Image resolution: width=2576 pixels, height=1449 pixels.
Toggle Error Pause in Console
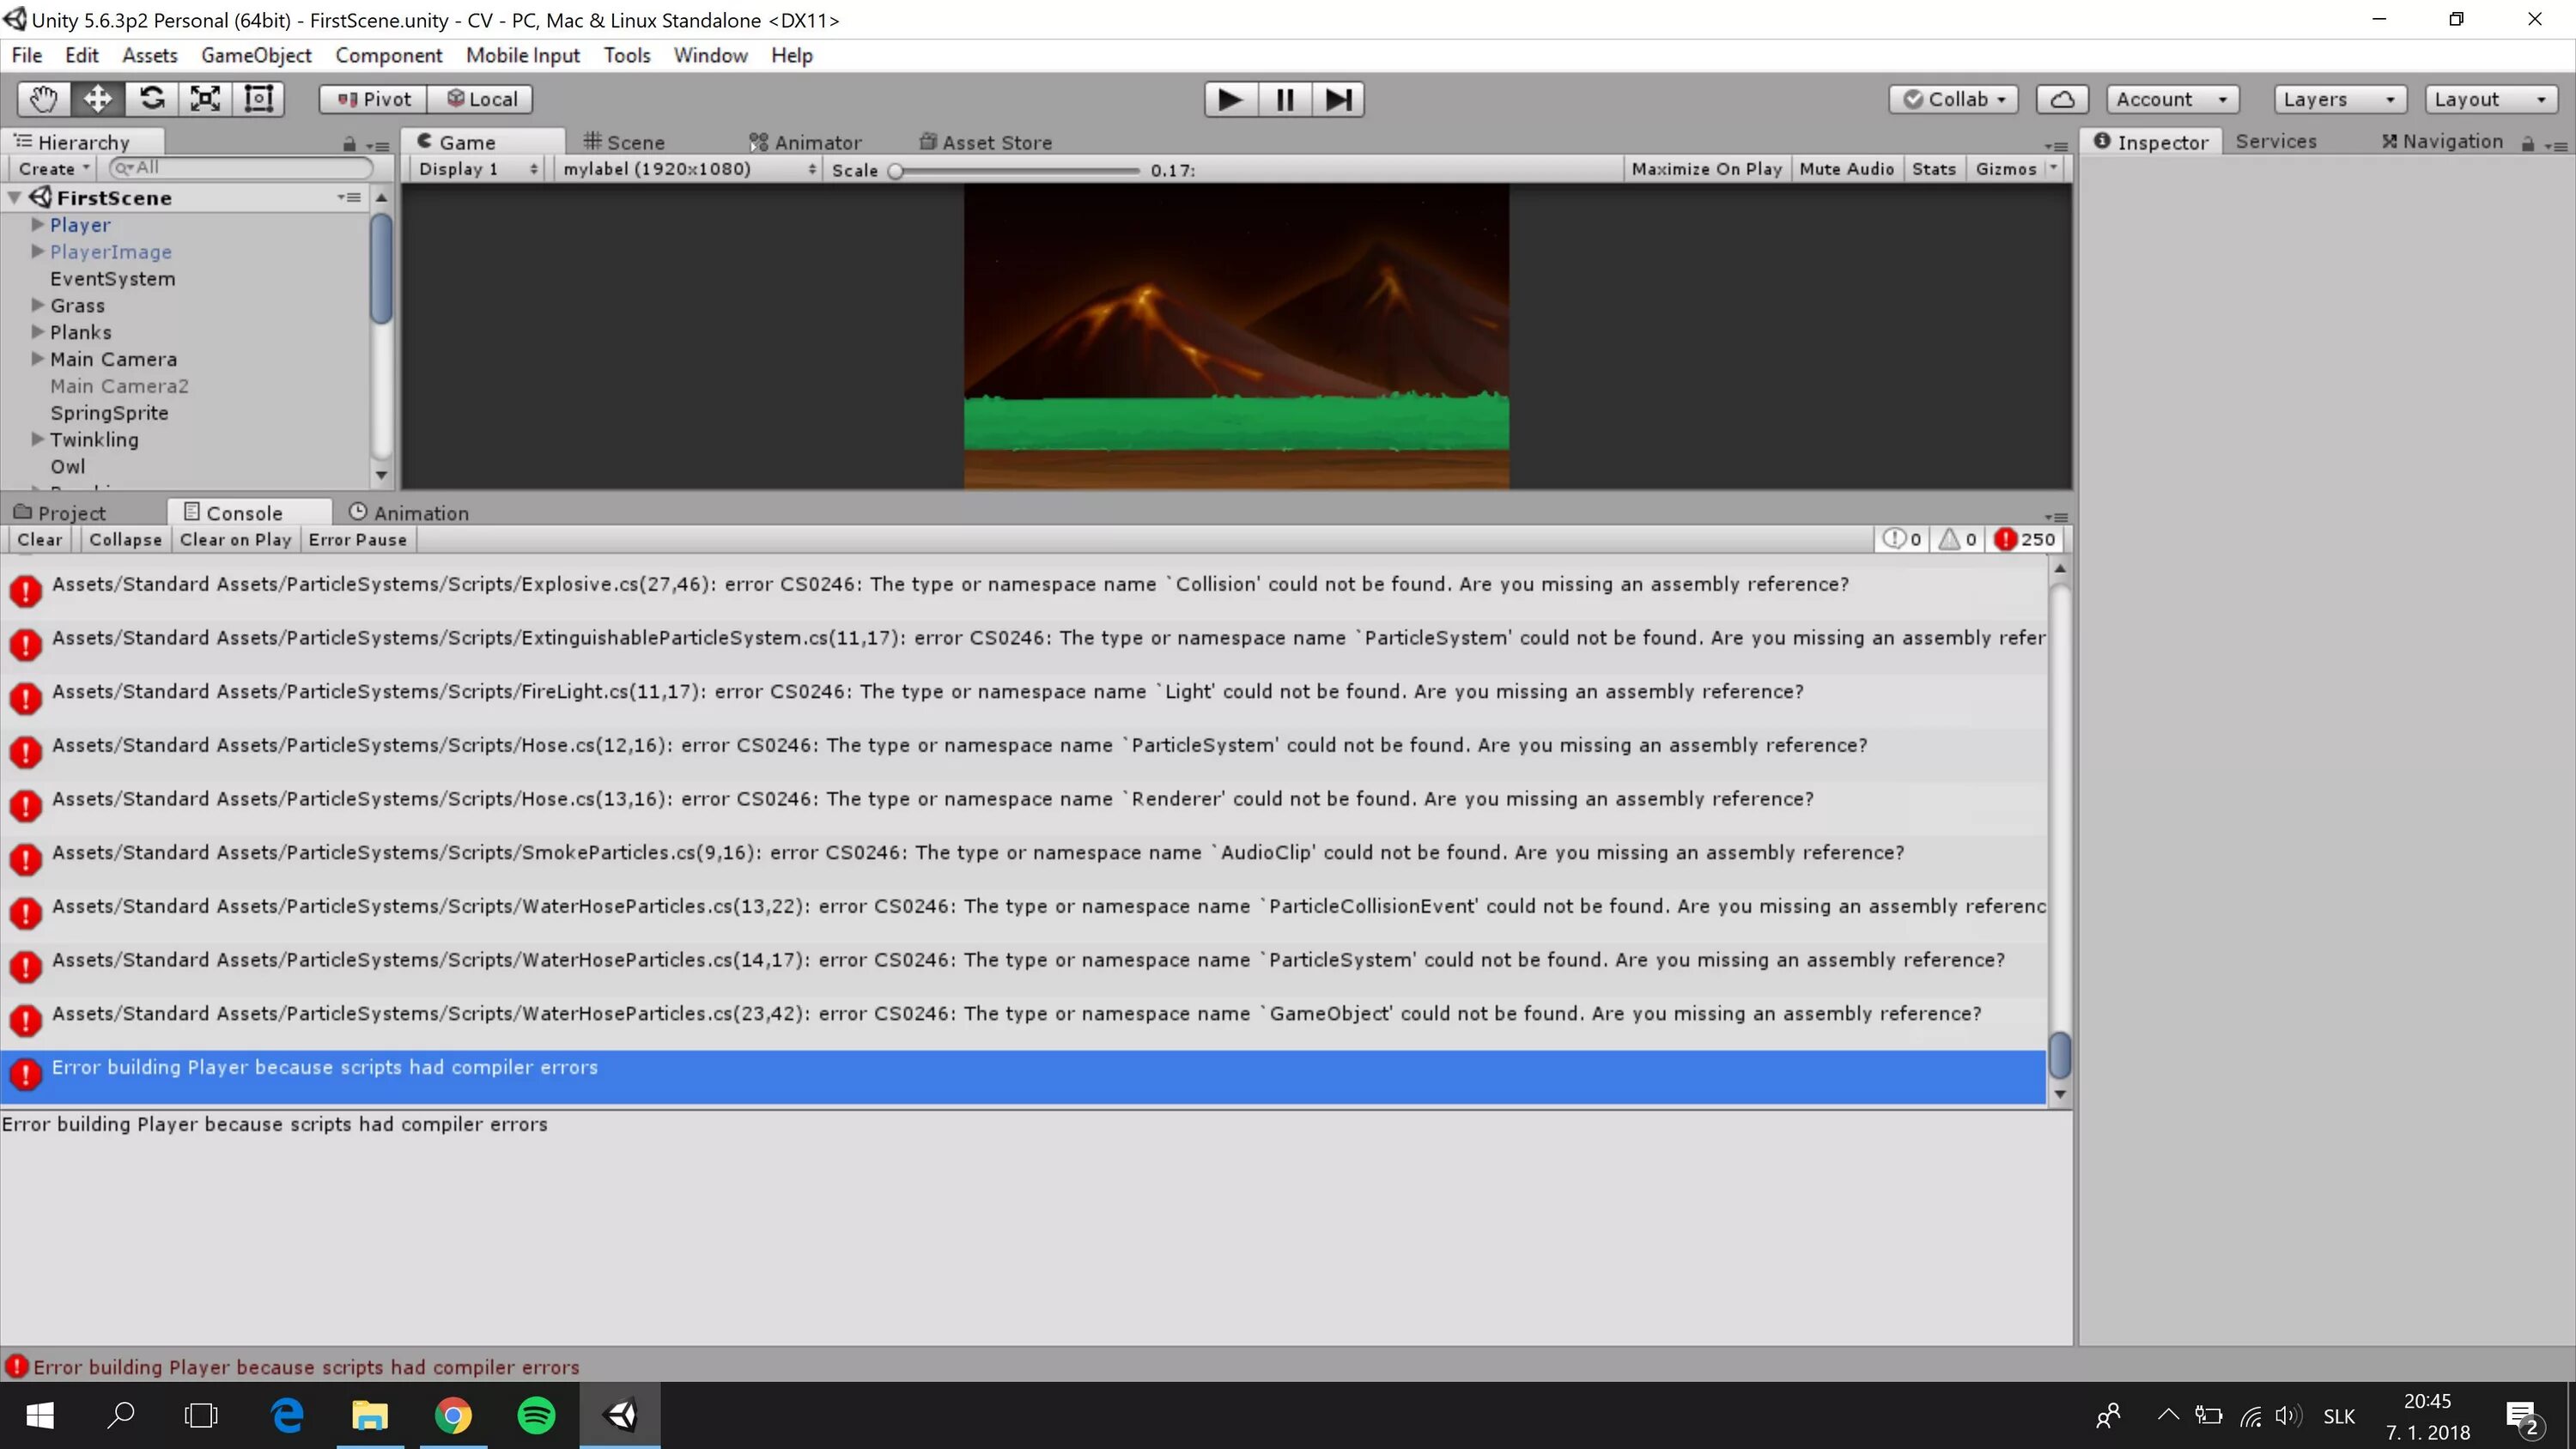click(x=357, y=539)
